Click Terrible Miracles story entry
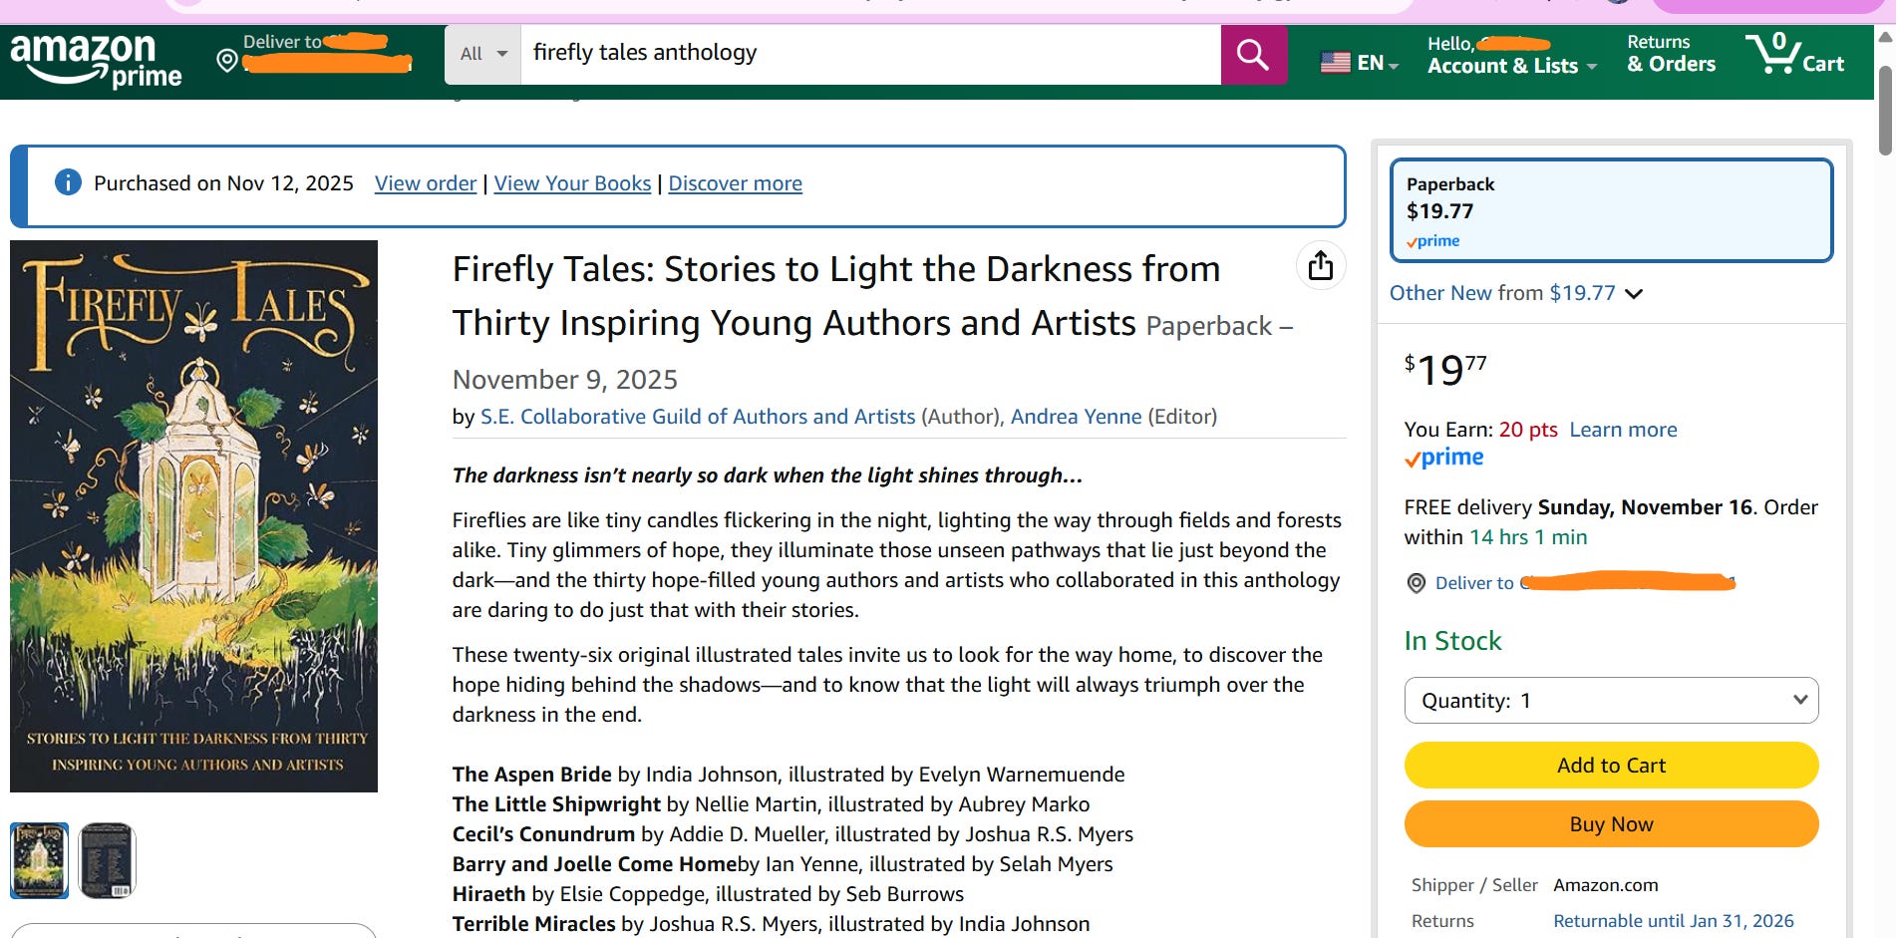Viewport: 1896px width, 938px height. pos(771,924)
